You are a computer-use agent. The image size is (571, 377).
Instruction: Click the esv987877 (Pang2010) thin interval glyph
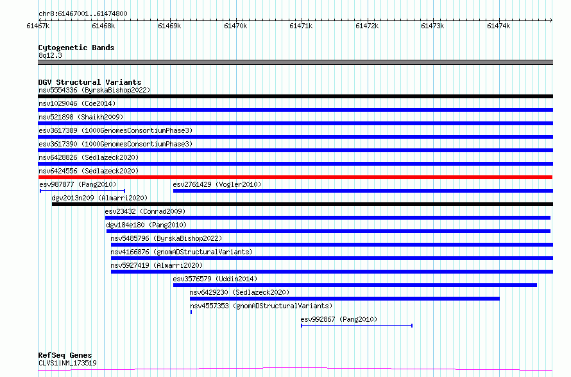[82, 191]
